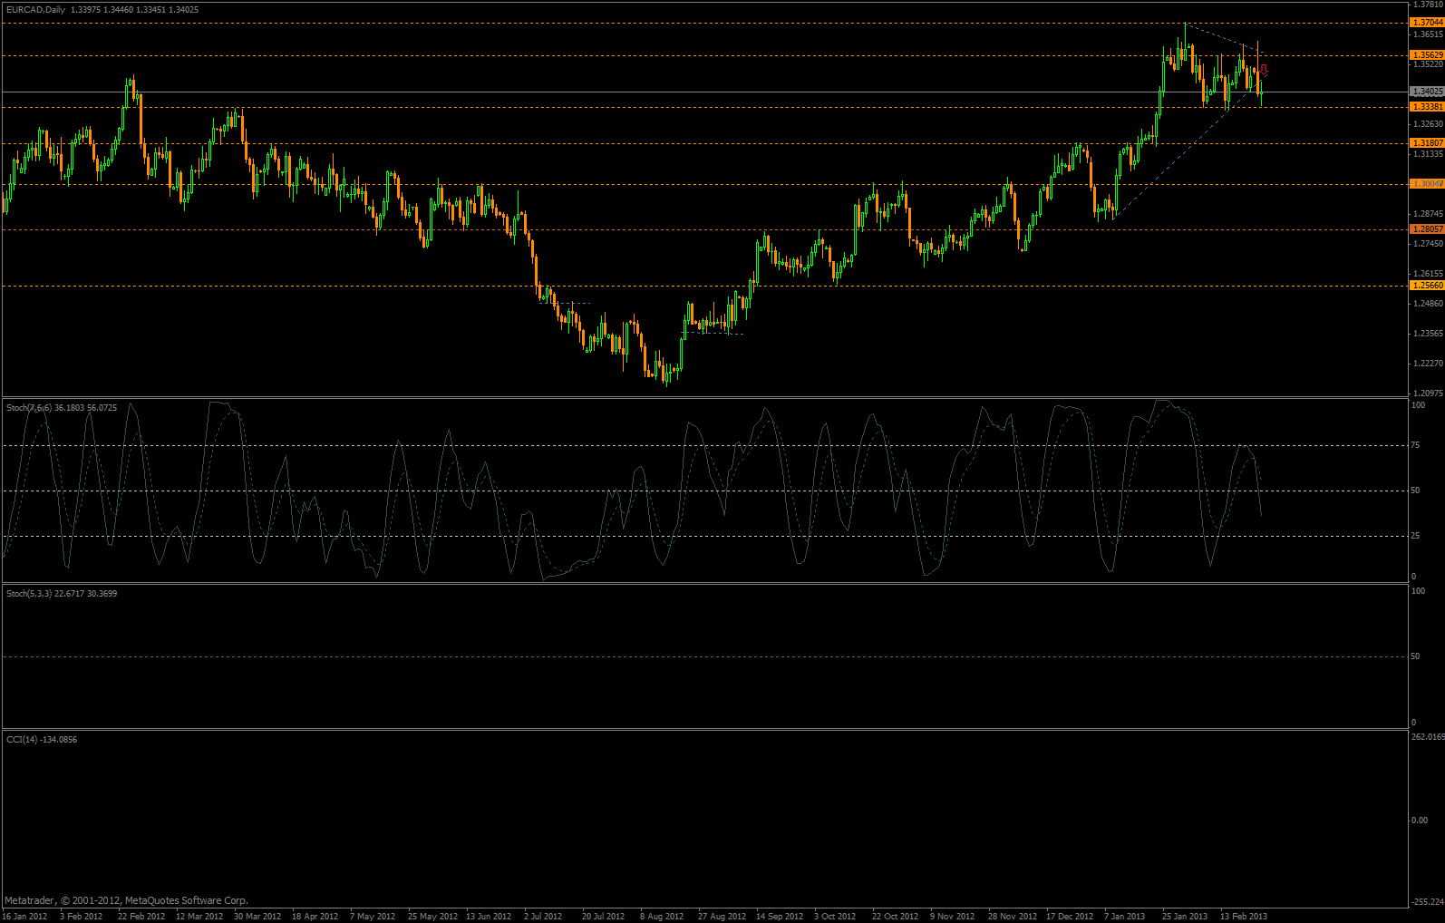Click the 27 Aug 2012 date label
The width and height of the screenshot is (1445, 923).
tap(722, 916)
